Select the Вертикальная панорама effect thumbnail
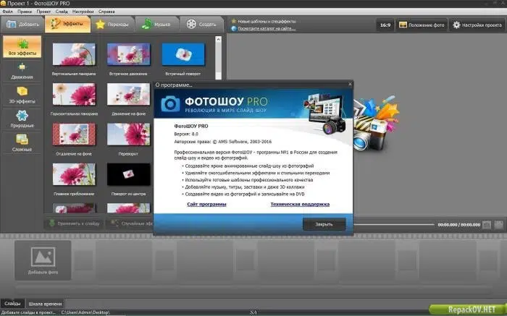Screen dimensions: 507x316 click(74, 54)
